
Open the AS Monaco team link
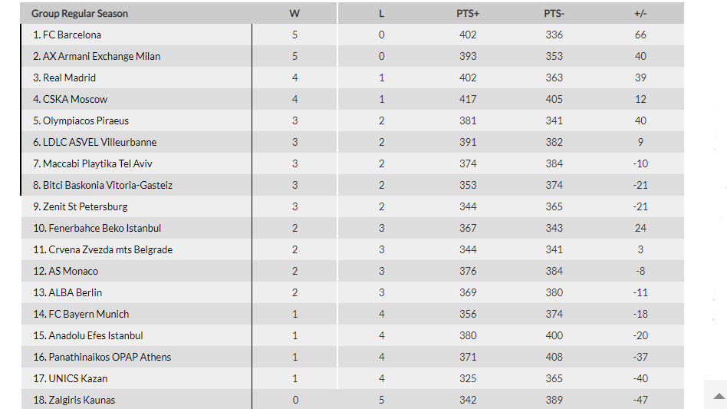[73, 271]
